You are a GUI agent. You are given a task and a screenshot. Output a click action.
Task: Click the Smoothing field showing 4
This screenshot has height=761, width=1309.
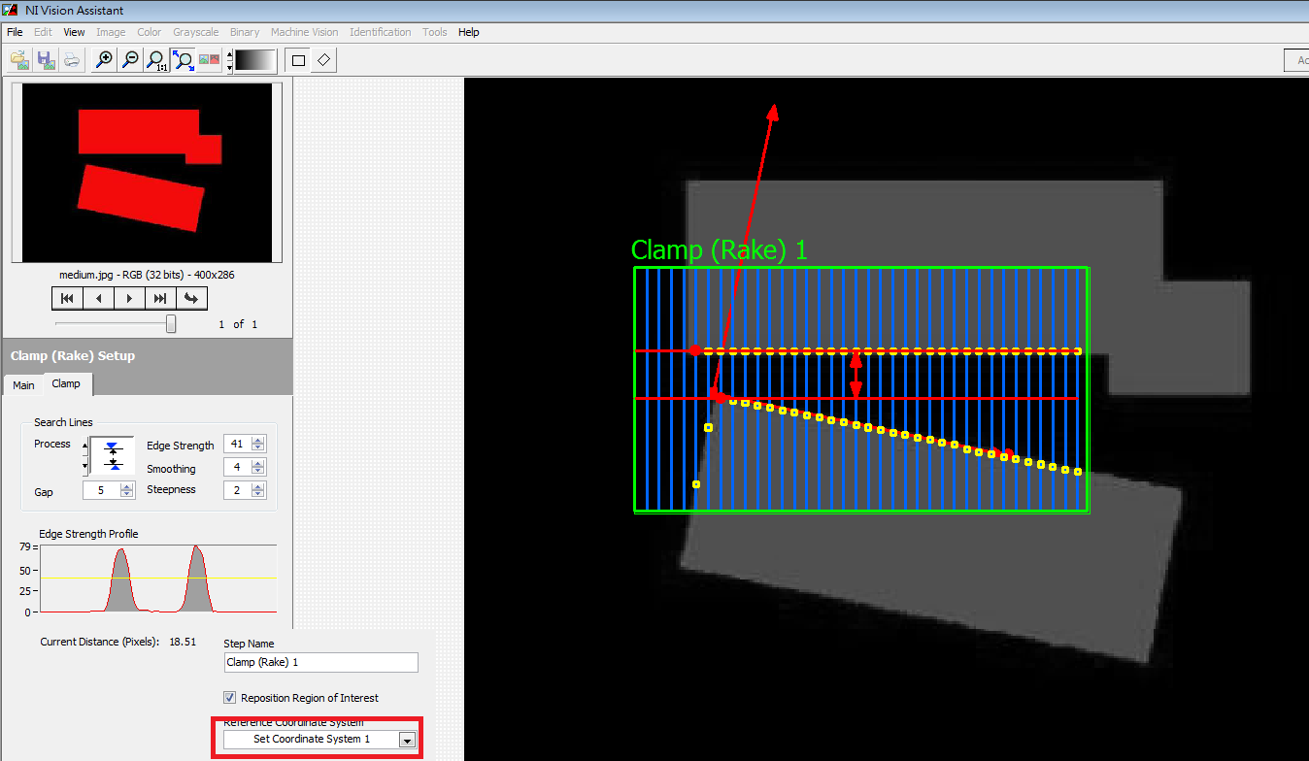click(x=237, y=468)
